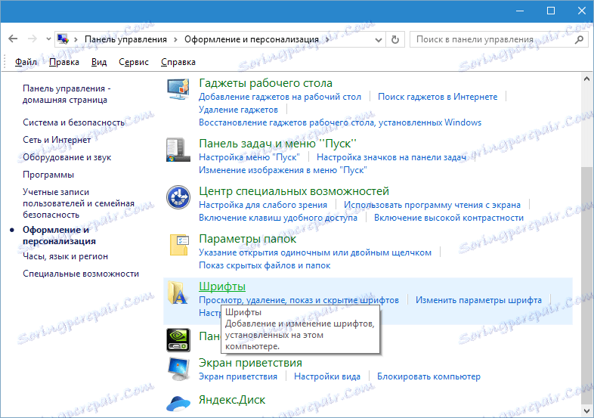Click Оформление и персонализация in the breadcrumb
Image resolution: width=594 pixels, height=418 pixels.
click(252, 39)
